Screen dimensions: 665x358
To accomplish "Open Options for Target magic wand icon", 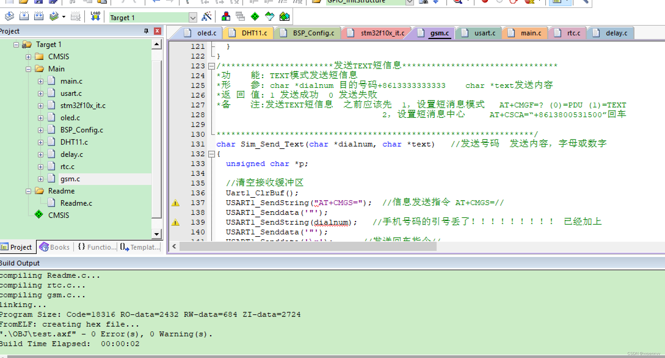I will [x=206, y=16].
